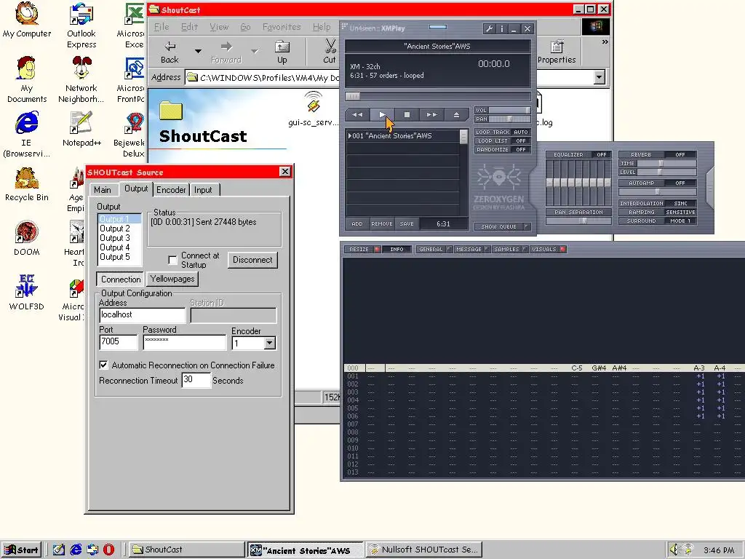Click the Back arrow in ShoutCast explorer toolbar

[x=170, y=52]
